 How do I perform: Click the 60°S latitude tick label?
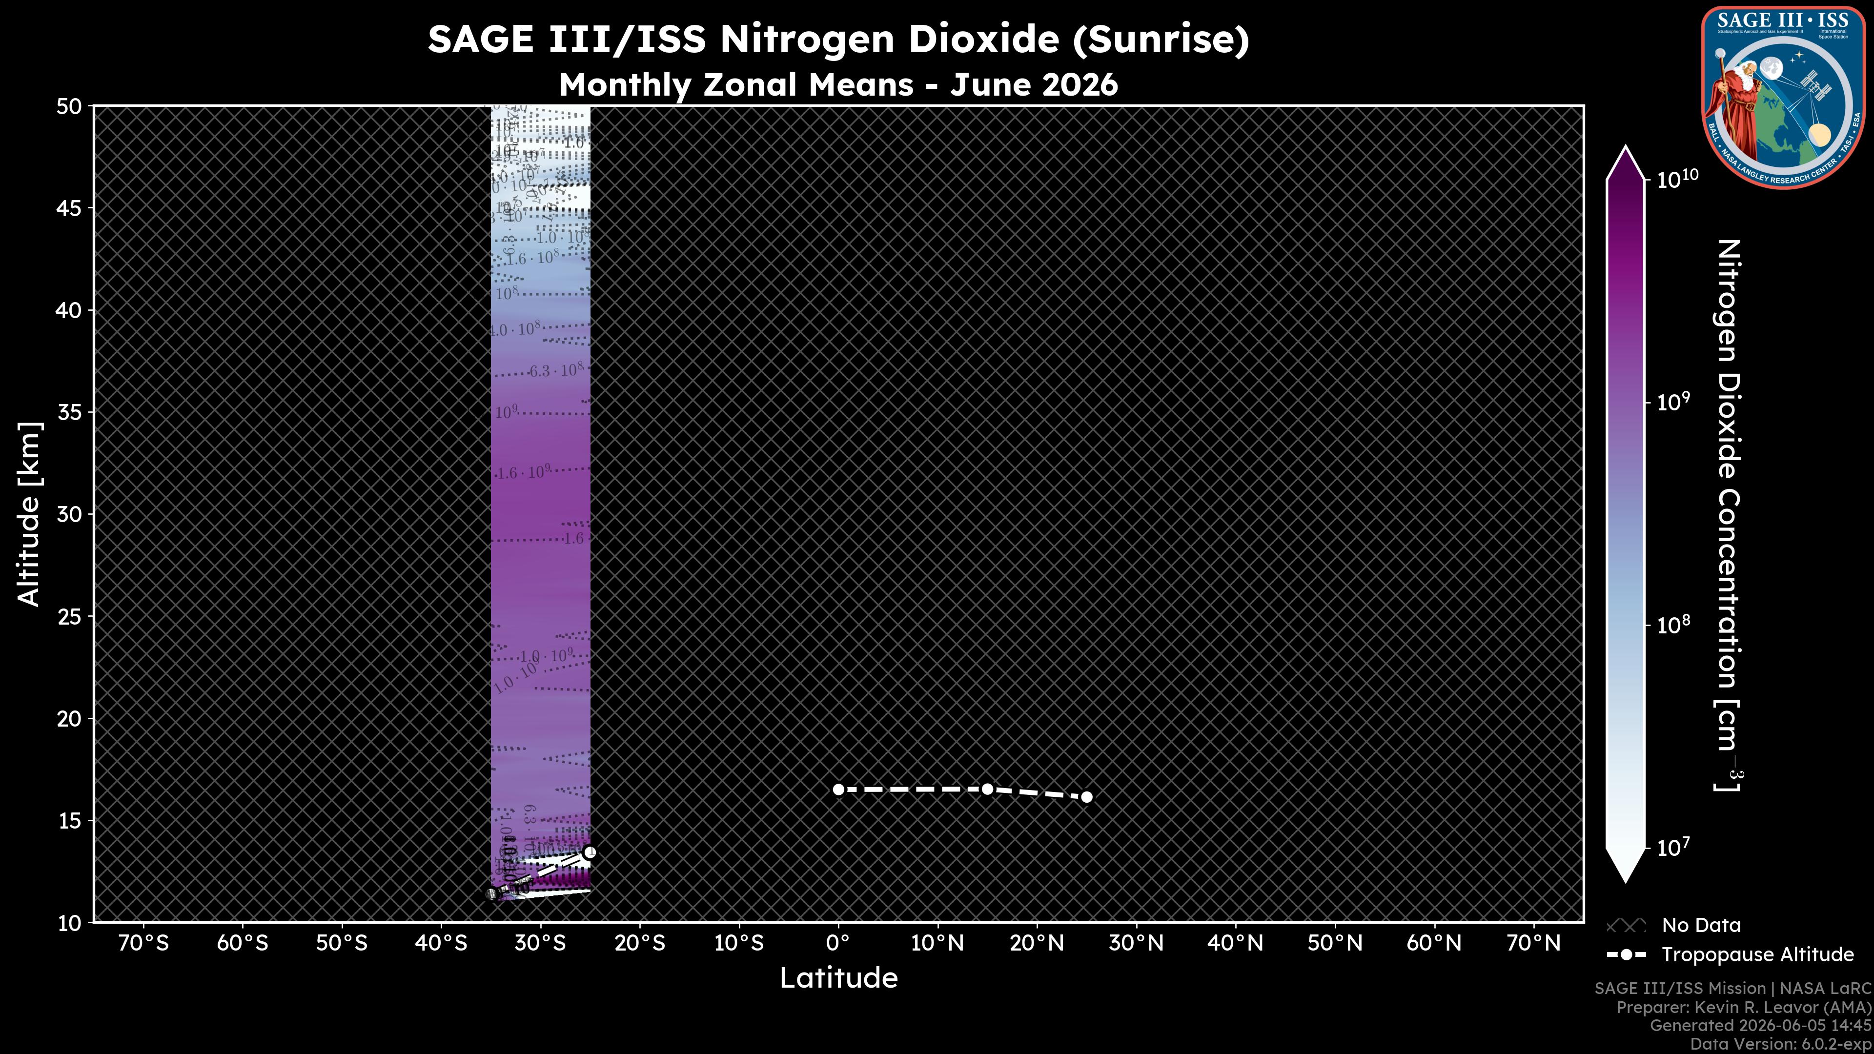[x=242, y=943]
